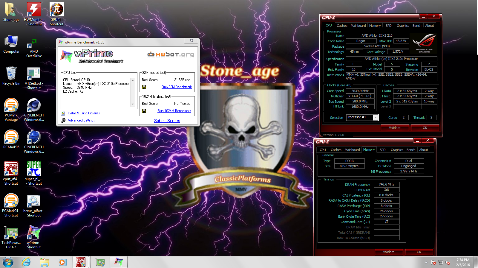The image size is (478, 268).
Task: Click HWBOT.org logo in wPrime
Action: coord(171,54)
